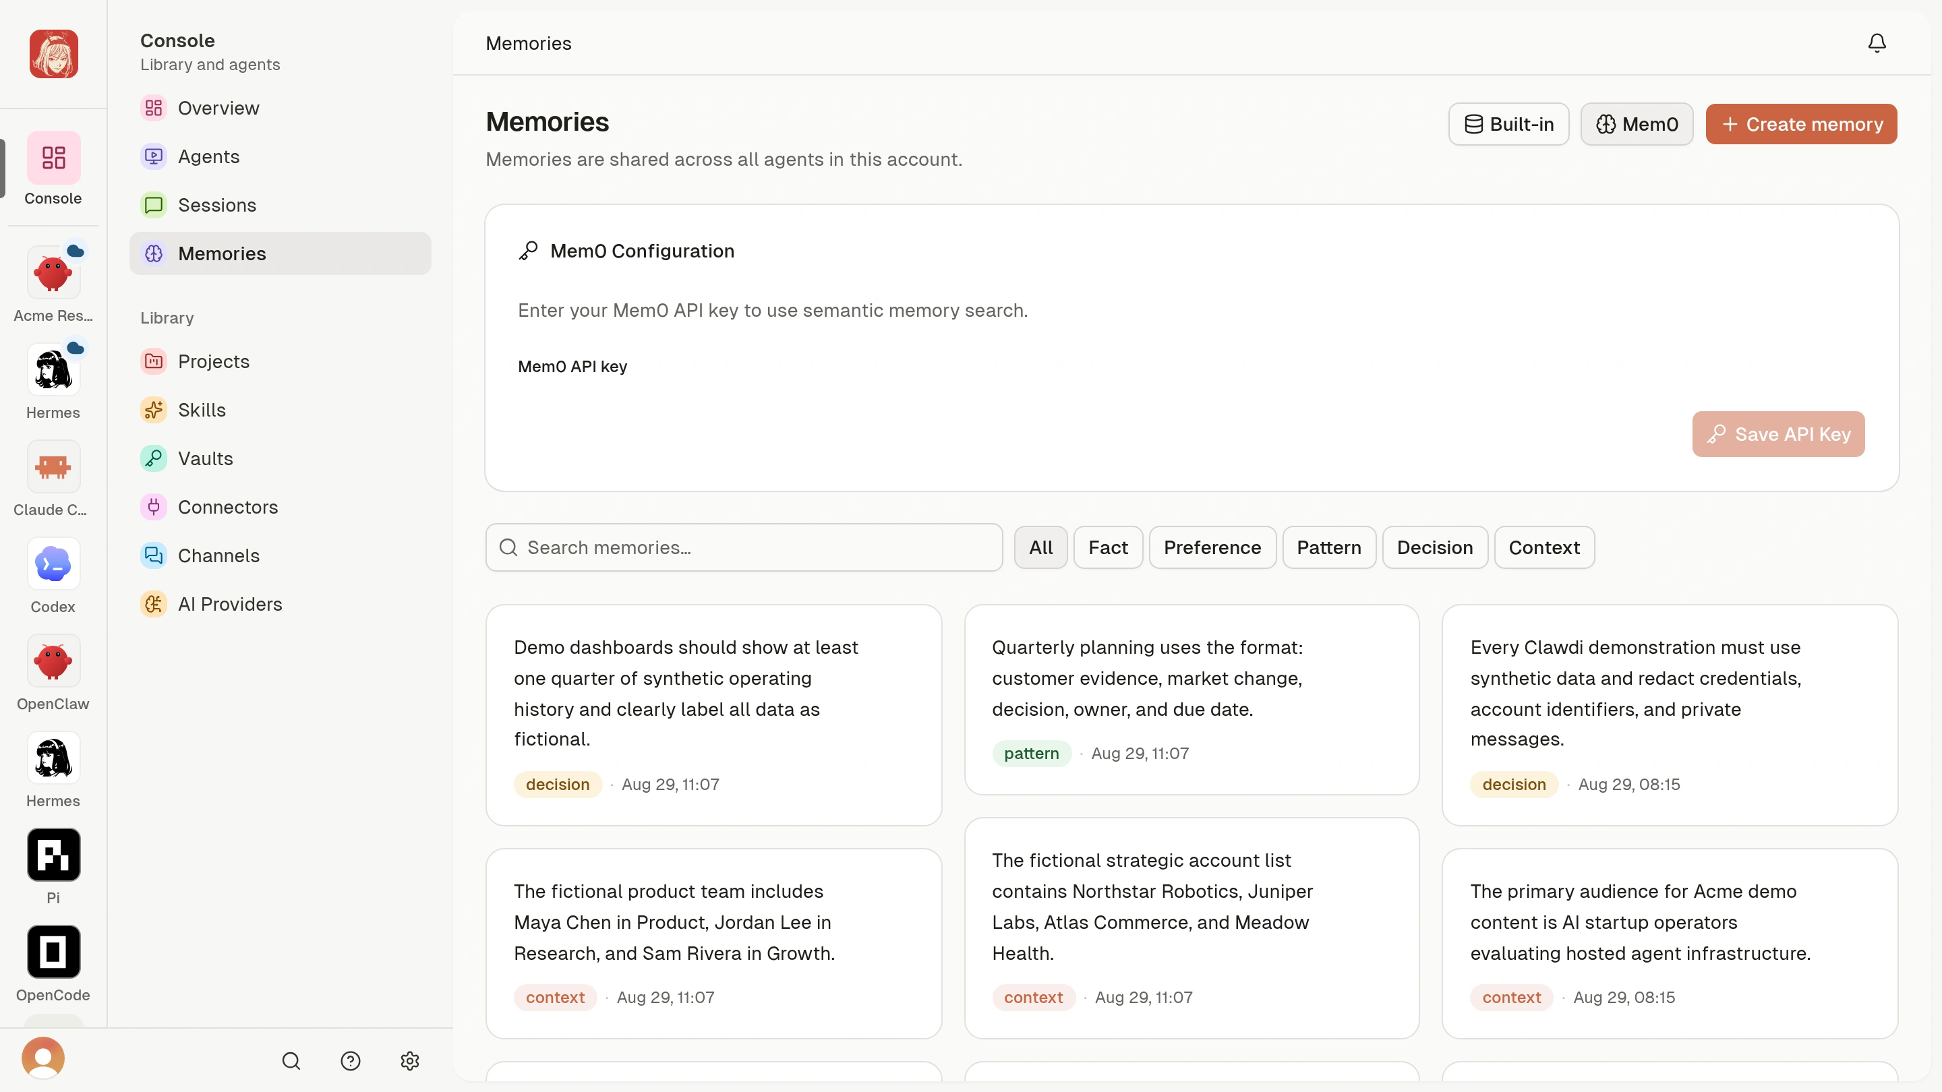Viewport: 1942px width, 1092px height.
Task: Open the Codex agent icon
Action: point(53,564)
